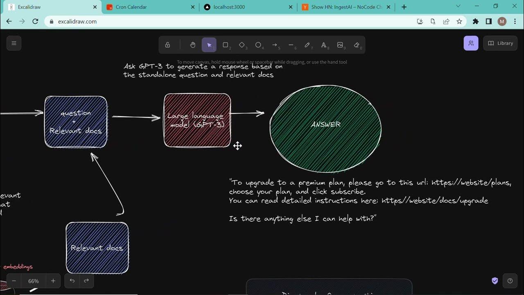This screenshot has width=524, height=295.
Task: Share this page from address bar
Action: tap(446, 21)
